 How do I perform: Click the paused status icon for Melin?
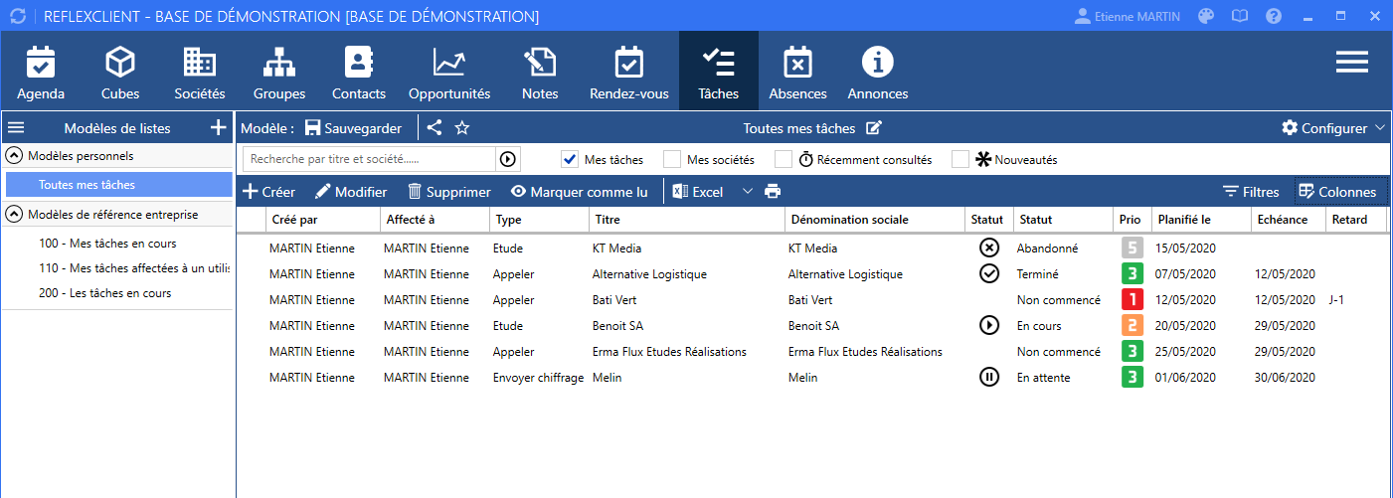point(989,377)
